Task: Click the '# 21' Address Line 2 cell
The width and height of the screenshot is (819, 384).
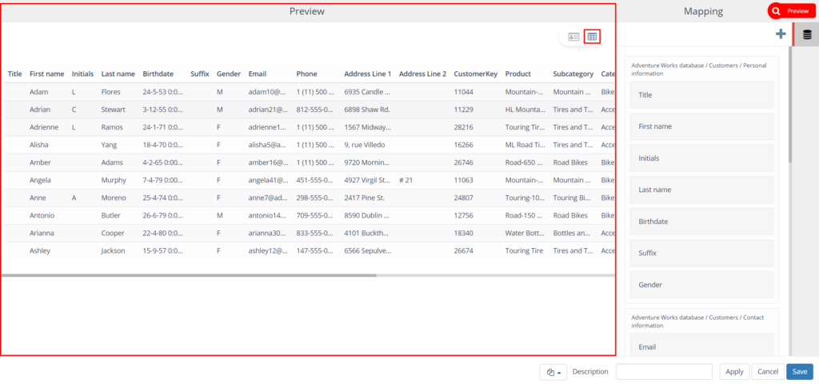Action: click(406, 180)
